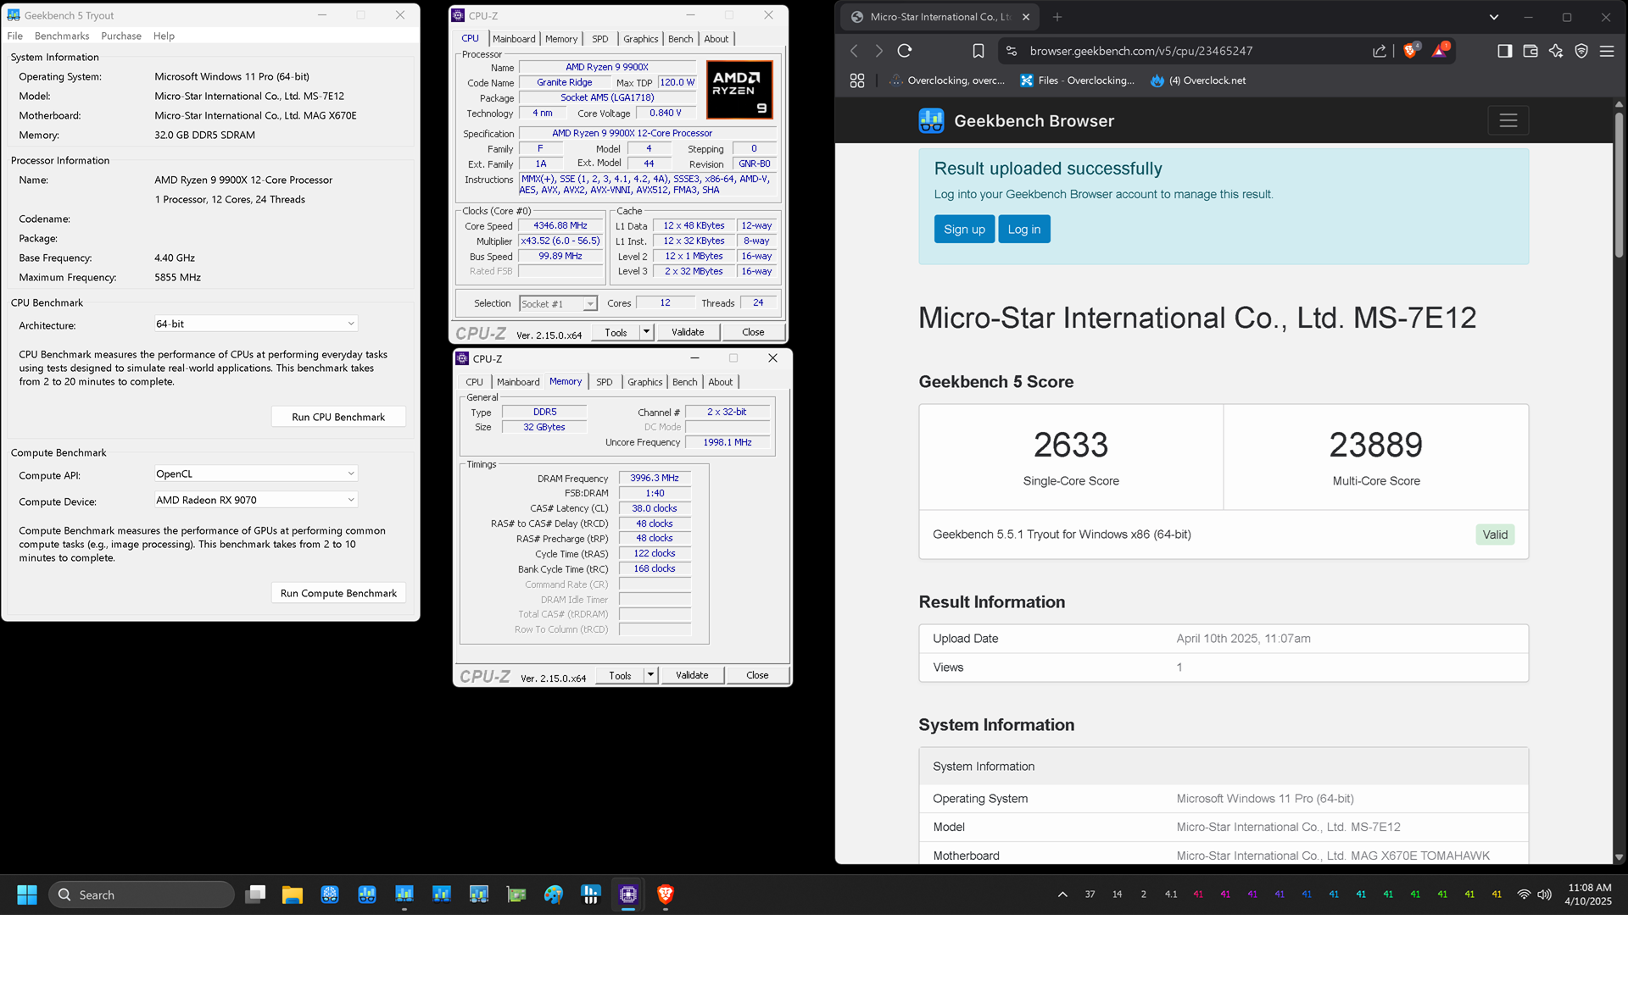Open the Files - Overclocking bookmark
Screen dimensions: 1628x986
tap(1077, 80)
